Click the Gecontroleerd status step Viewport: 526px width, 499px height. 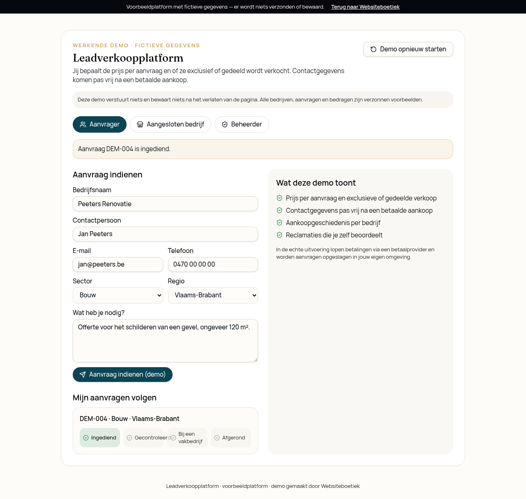coord(143,438)
